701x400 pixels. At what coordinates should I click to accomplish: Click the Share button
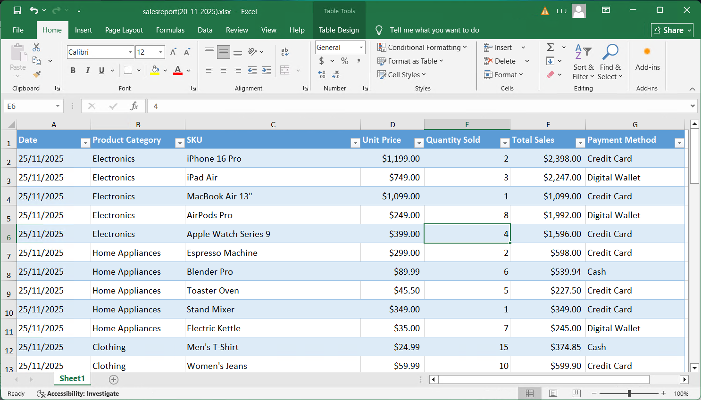(668, 30)
